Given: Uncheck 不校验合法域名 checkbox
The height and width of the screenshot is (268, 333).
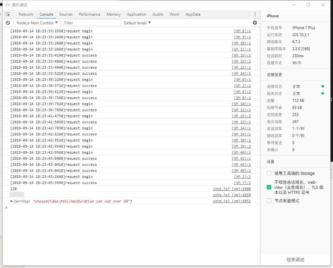Looking at the screenshot, I should 269,187.
